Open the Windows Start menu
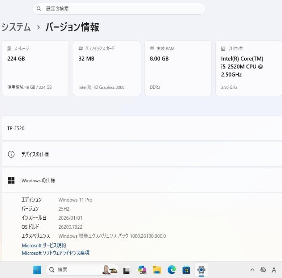Viewport: 282px width, 278px height. pyautogui.click(x=37, y=270)
